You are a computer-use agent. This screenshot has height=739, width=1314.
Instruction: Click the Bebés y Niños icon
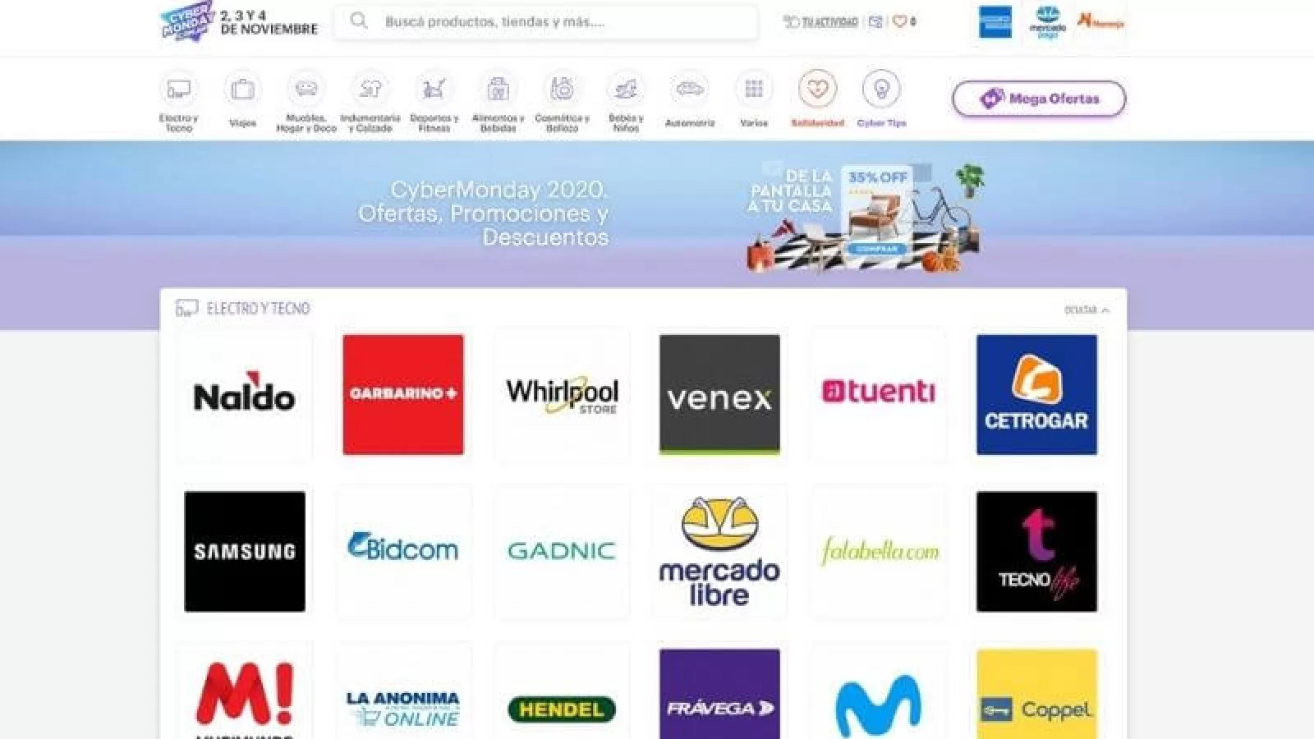click(x=626, y=90)
